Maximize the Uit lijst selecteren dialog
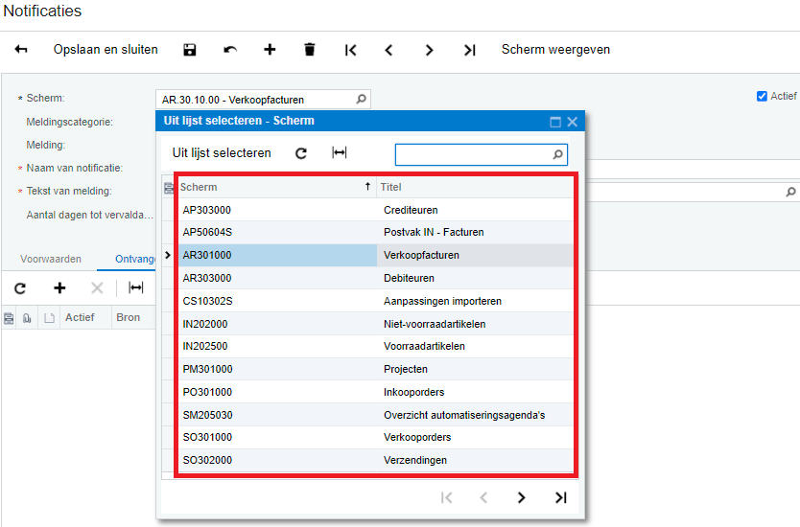800x527 pixels. (554, 122)
